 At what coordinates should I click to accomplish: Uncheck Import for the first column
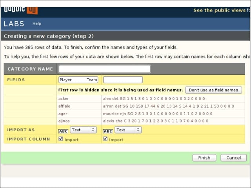point(61,139)
